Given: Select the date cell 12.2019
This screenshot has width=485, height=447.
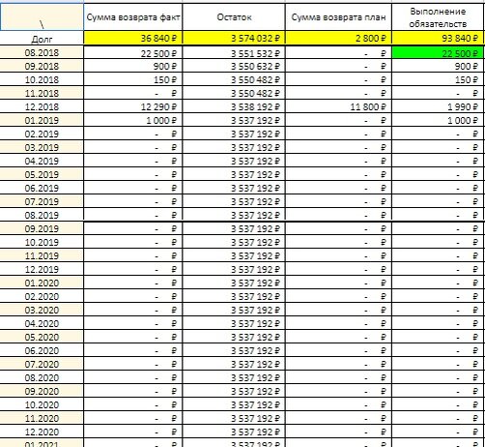Looking at the screenshot, I should (42, 269).
